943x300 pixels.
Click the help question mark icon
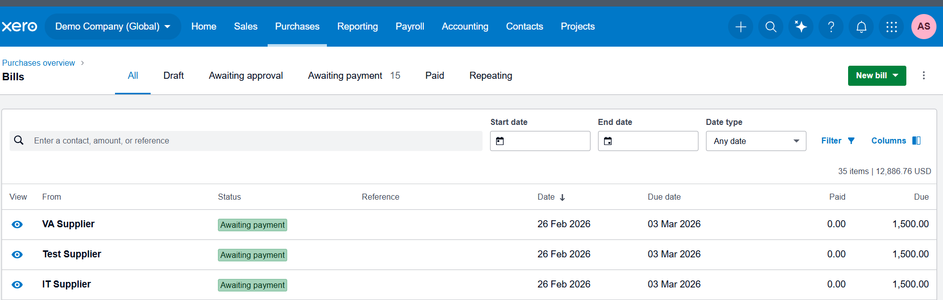point(831,27)
